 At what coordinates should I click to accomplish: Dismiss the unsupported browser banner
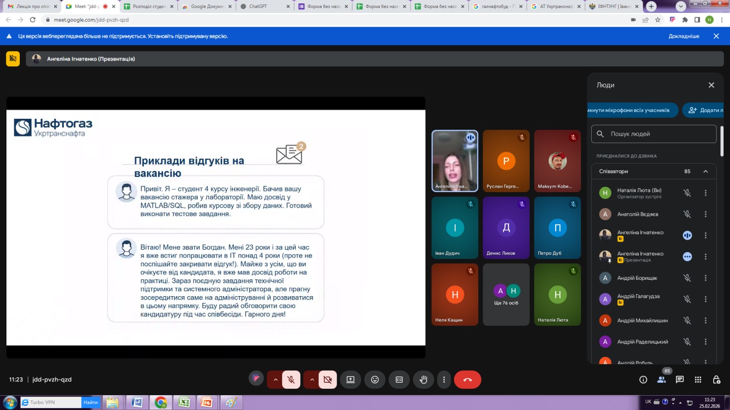click(x=716, y=36)
